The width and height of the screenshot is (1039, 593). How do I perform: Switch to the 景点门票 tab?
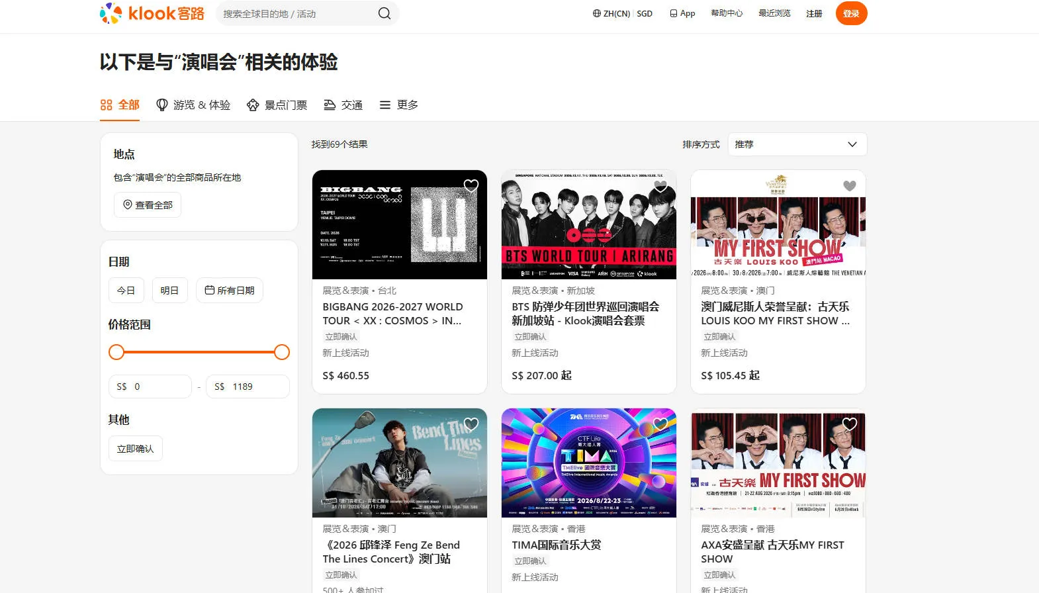277,105
